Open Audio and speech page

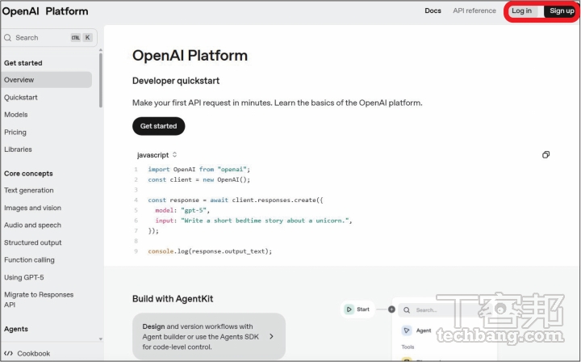[32, 225]
